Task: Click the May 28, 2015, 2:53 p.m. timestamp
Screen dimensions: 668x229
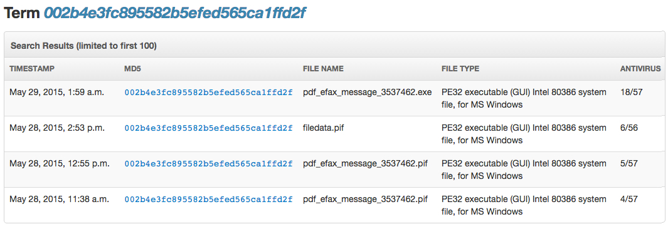Action: (x=57, y=128)
